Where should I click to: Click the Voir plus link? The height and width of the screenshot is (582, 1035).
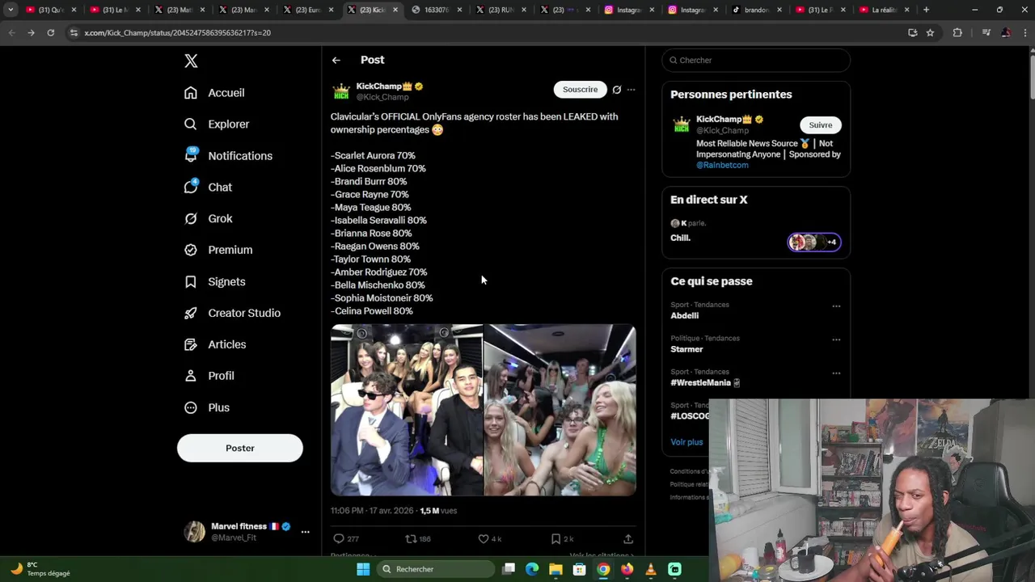click(x=686, y=442)
